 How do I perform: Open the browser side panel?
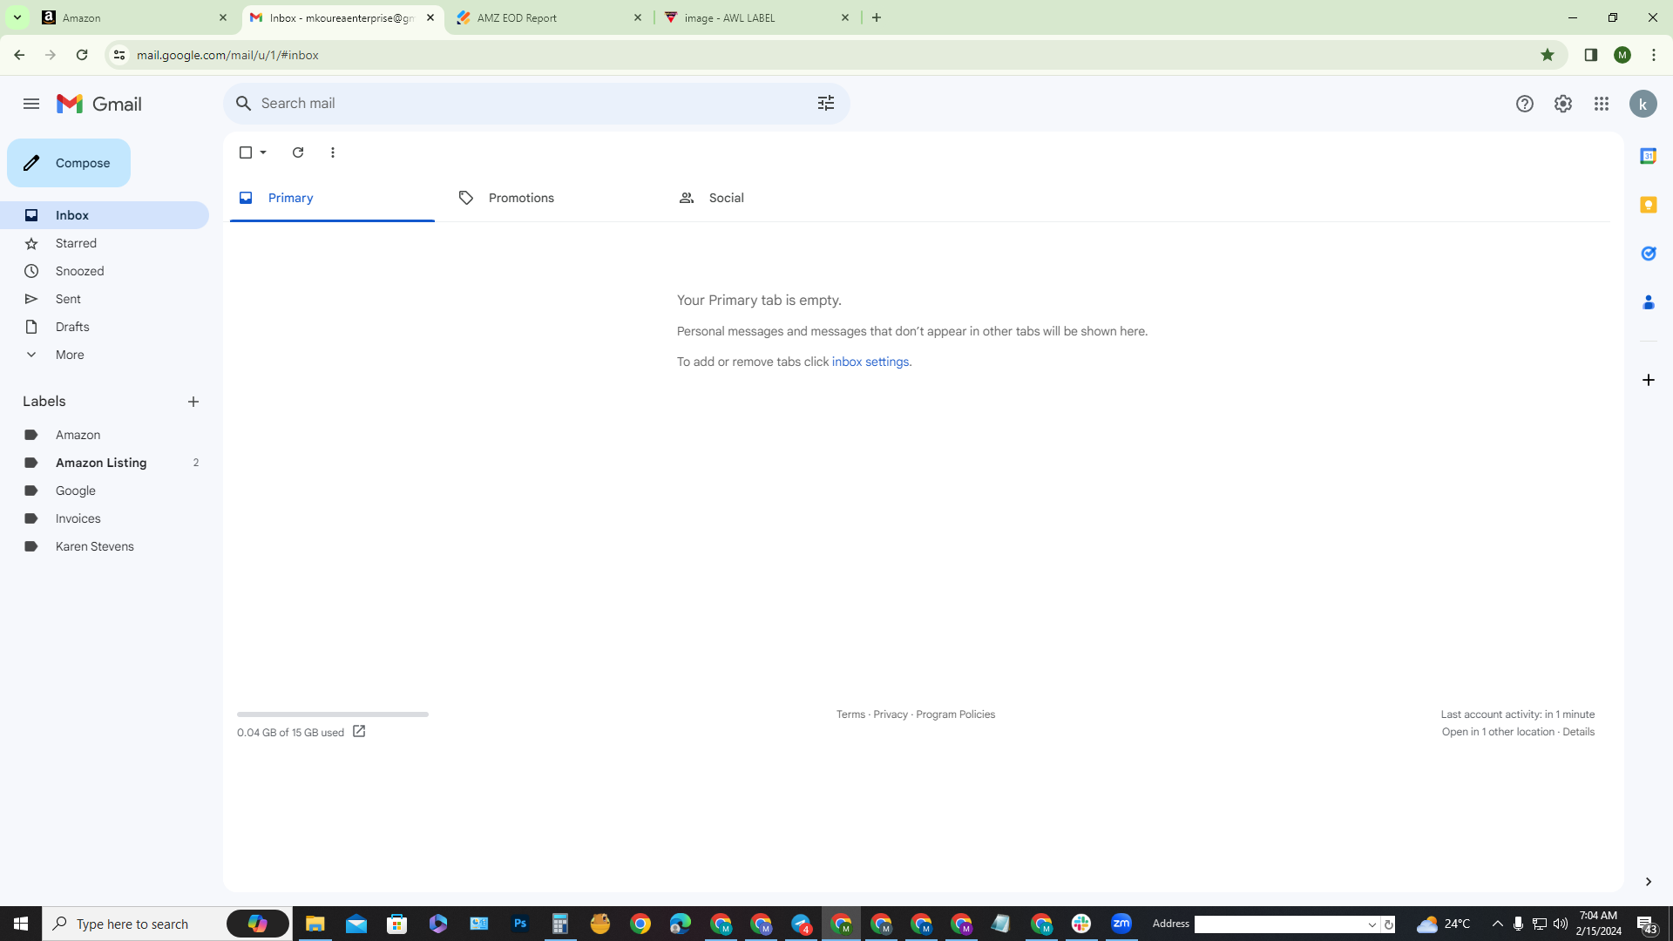(x=1591, y=55)
